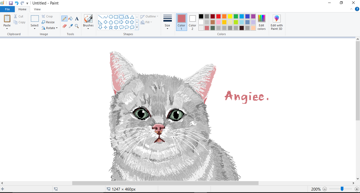Select the Pencil tool
360x193 pixels.
pyautogui.click(x=64, y=18)
